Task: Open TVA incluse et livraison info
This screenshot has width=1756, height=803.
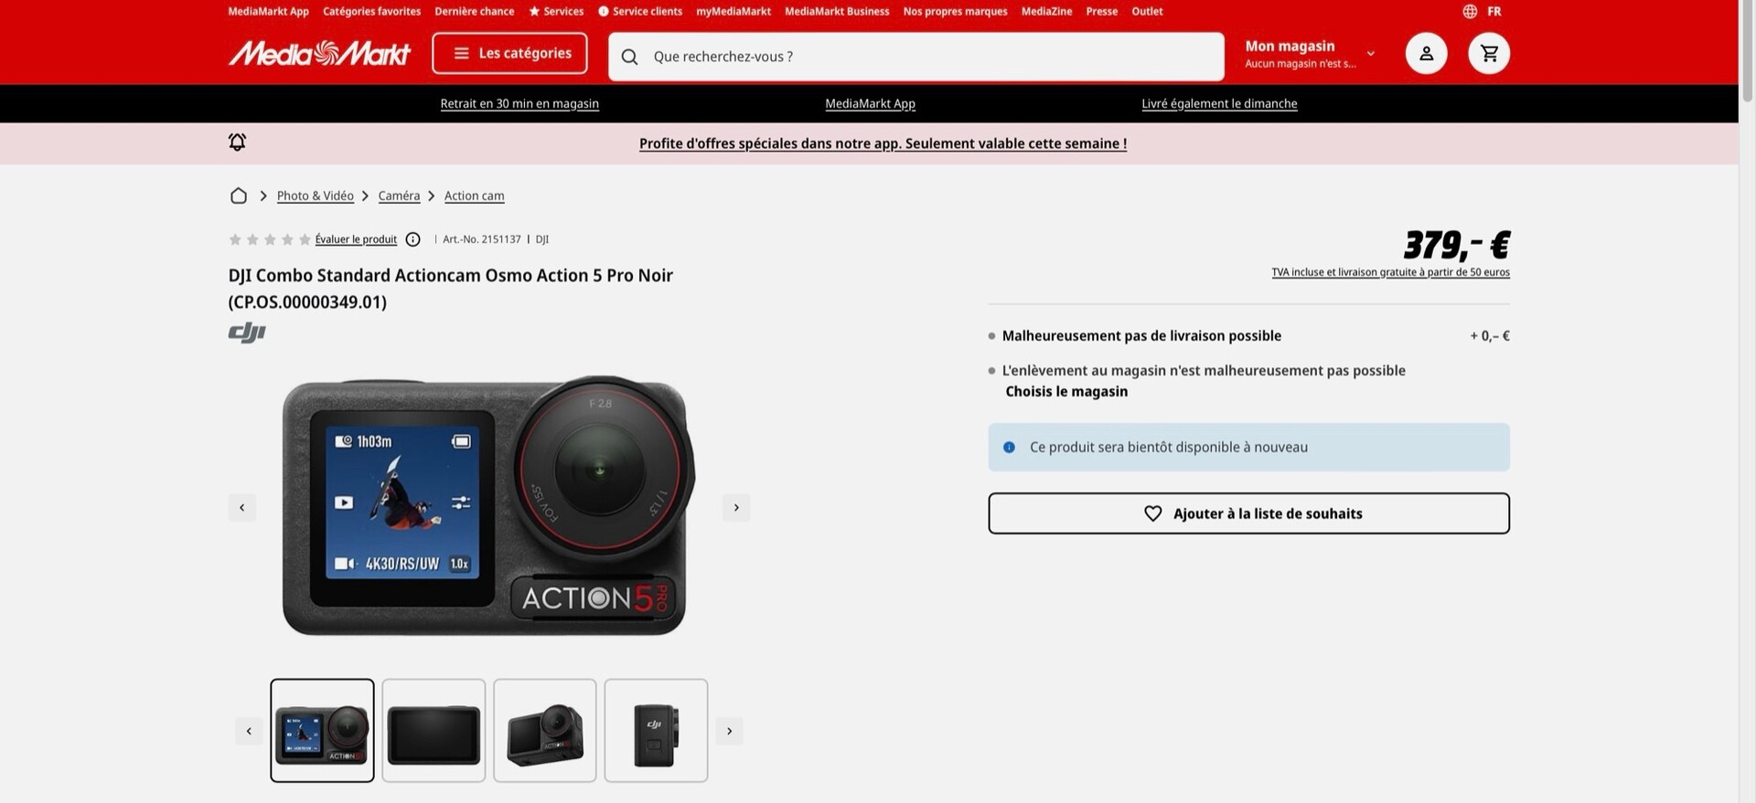Action: point(1390,272)
